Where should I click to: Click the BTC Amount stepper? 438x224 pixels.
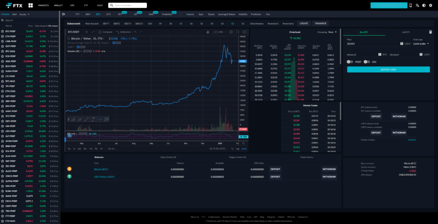pyautogui.click(x=380, y=54)
